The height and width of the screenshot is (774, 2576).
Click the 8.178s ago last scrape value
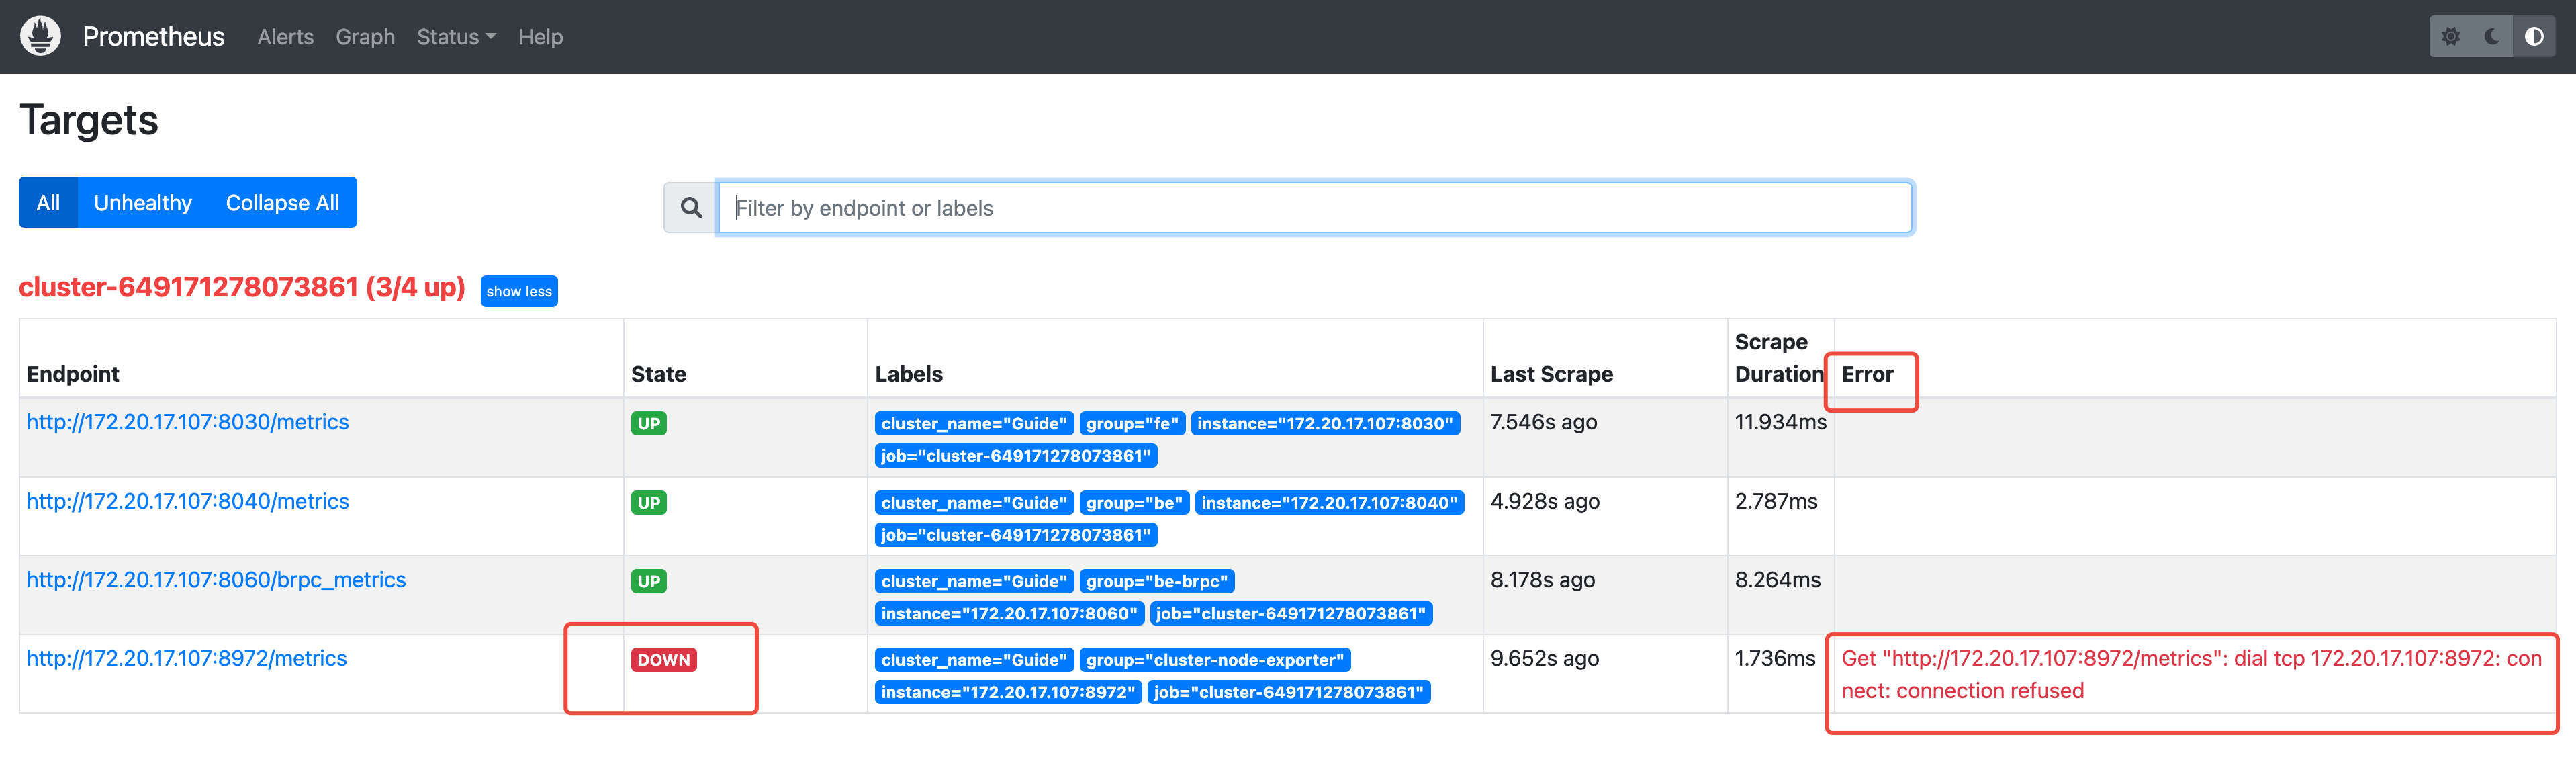[1542, 580]
